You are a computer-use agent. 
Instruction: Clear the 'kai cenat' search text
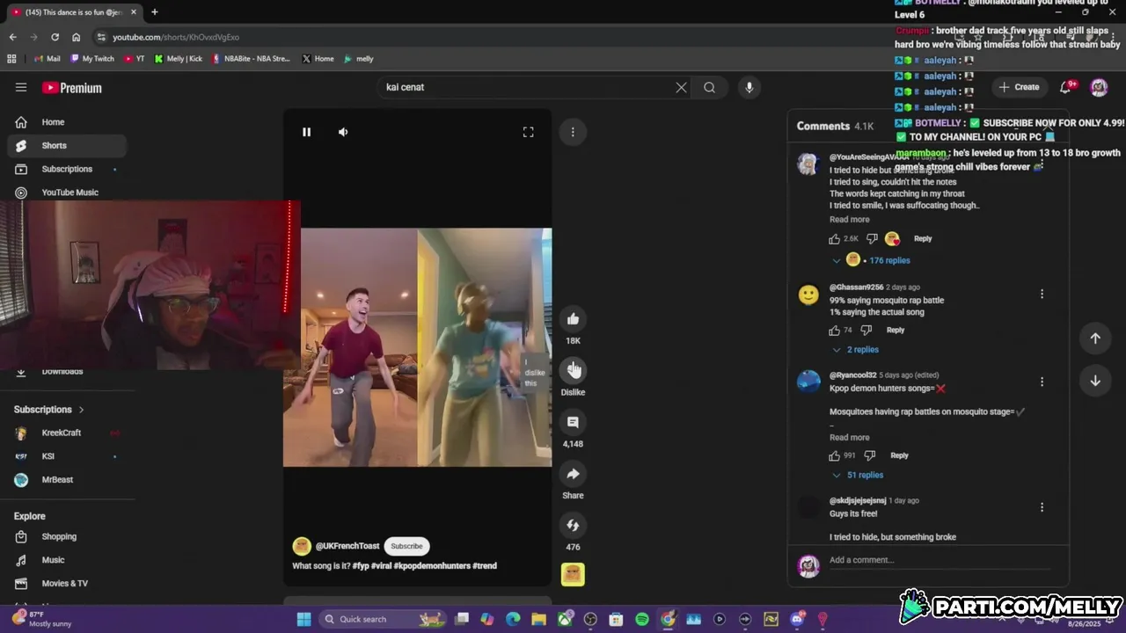pos(681,87)
